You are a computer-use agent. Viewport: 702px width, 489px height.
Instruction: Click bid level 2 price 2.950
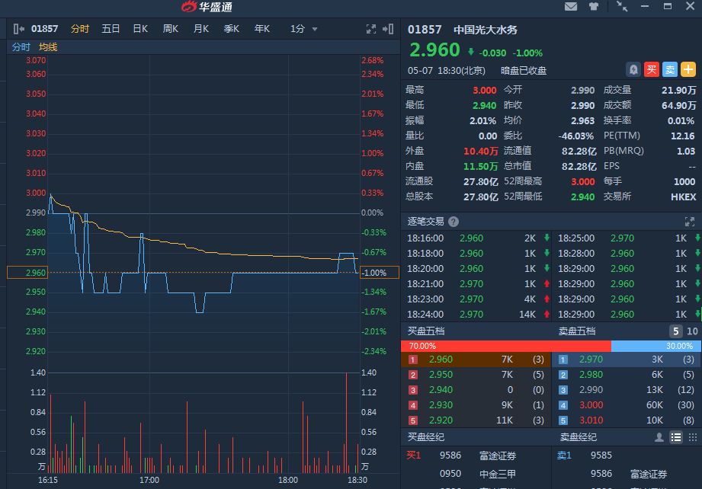pos(441,375)
